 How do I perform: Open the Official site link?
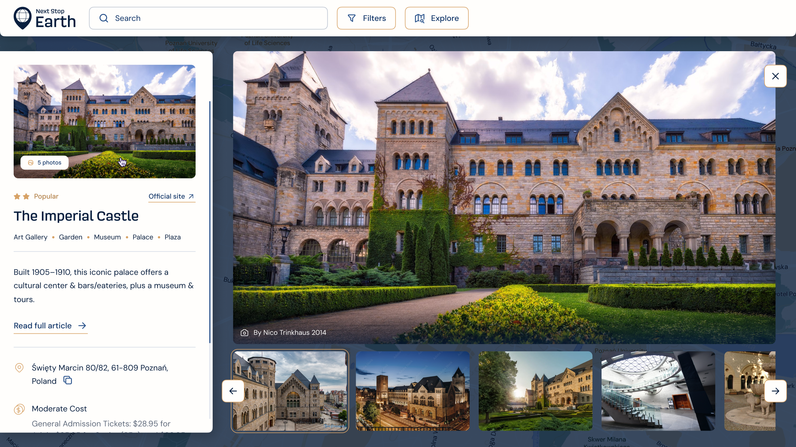tap(171, 197)
